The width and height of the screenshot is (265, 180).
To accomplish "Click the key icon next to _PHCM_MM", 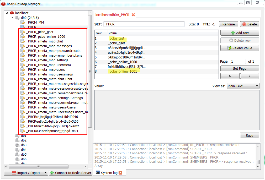I will tap(22, 22).
